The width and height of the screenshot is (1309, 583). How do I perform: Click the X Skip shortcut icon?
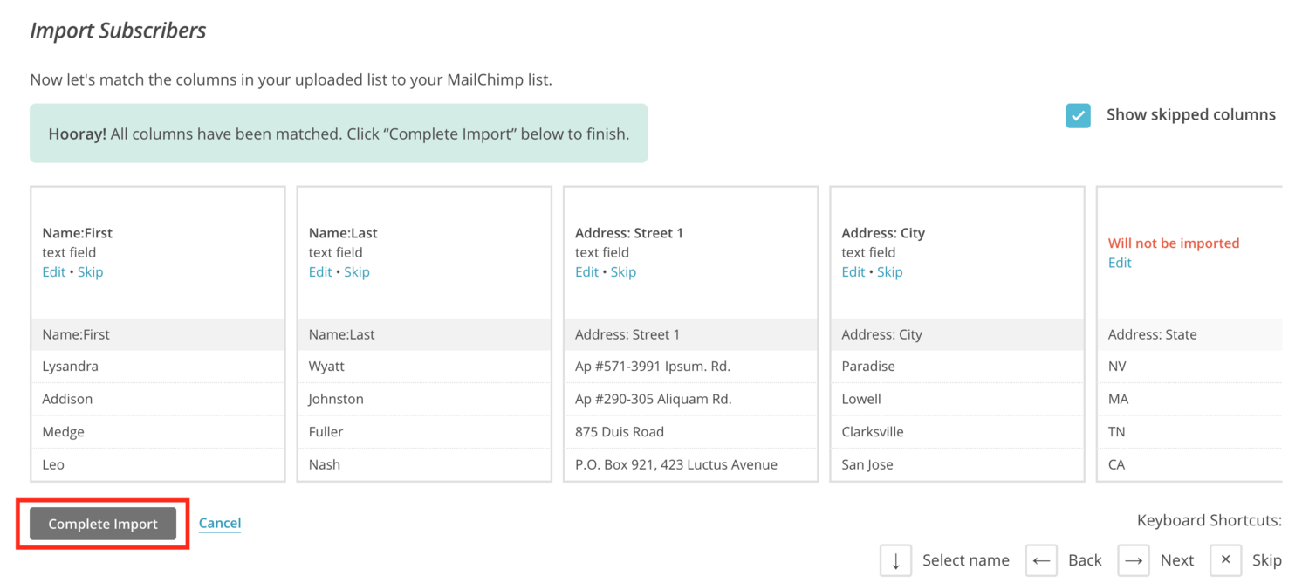coord(1225,560)
